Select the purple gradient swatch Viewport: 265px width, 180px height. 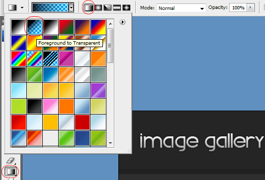pyautogui.click(x=98, y=91)
